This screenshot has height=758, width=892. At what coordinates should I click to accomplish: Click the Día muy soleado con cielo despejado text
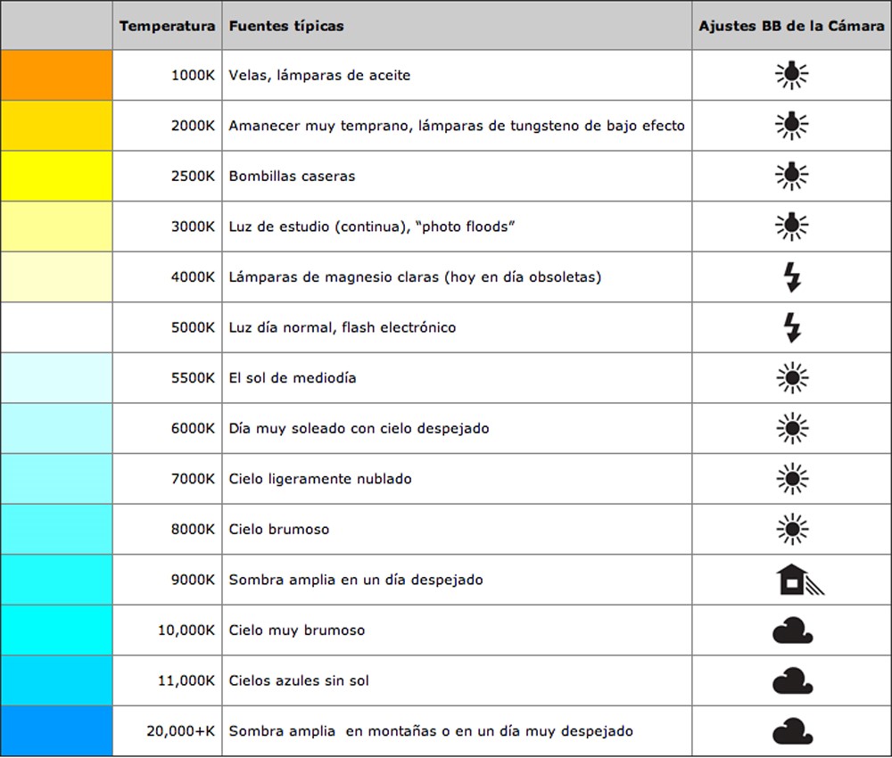pos(359,428)
